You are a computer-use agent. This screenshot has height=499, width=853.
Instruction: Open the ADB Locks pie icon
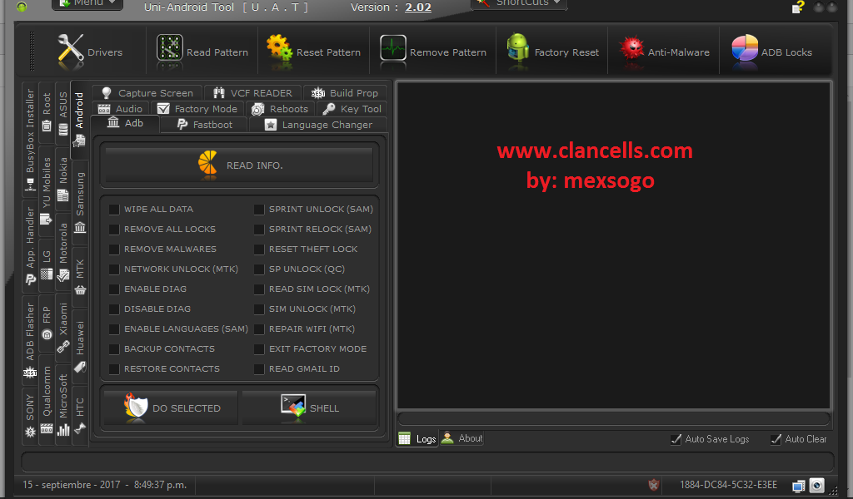click(745, 47)
